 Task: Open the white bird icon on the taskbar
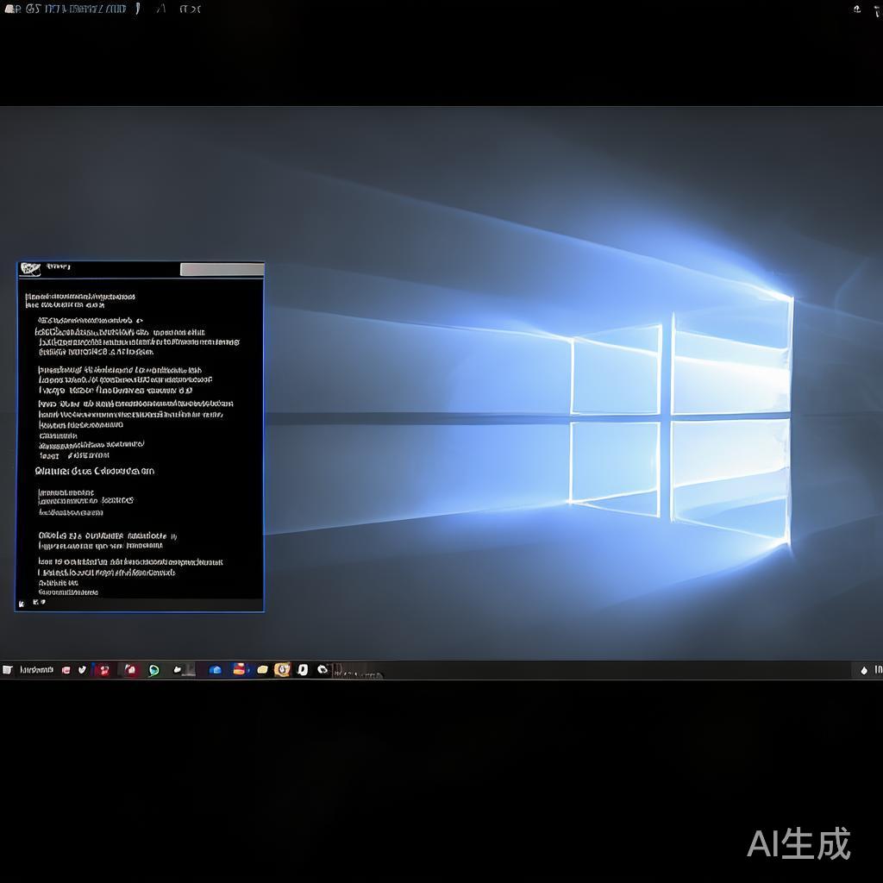[83, 670]
